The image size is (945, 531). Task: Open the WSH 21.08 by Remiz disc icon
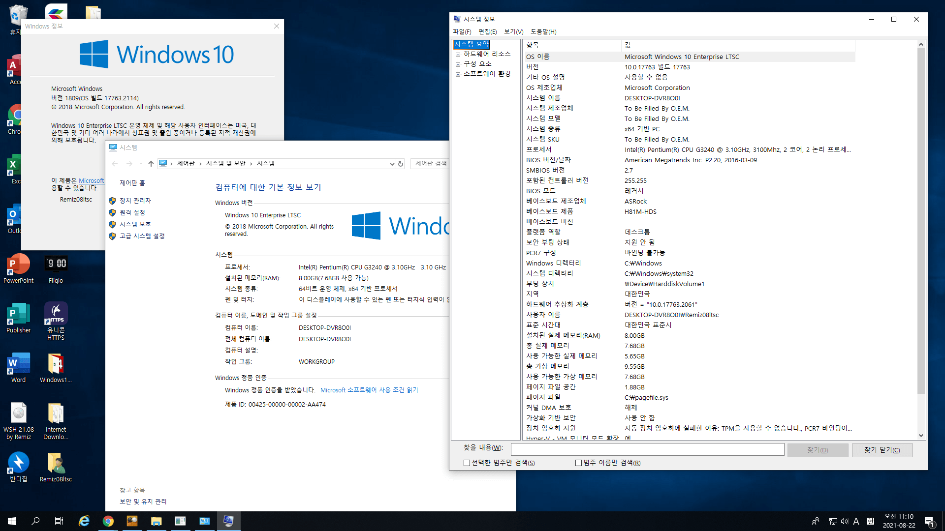(18, 421)
